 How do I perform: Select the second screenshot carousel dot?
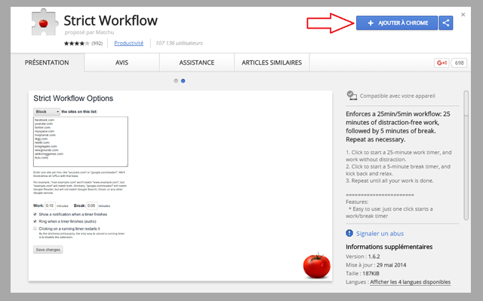coord(183,81)
